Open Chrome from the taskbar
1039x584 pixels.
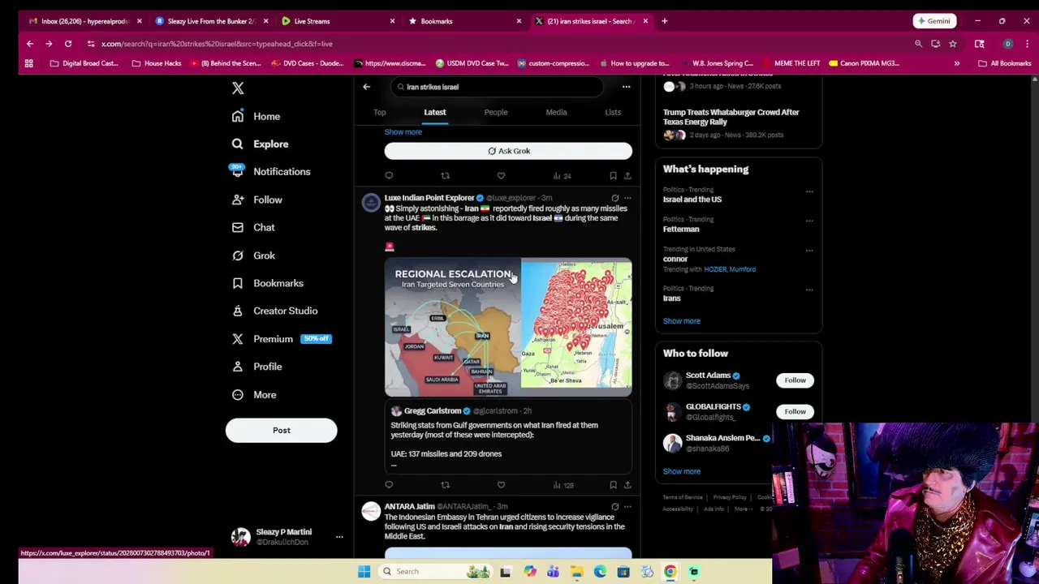coord(670,571)
